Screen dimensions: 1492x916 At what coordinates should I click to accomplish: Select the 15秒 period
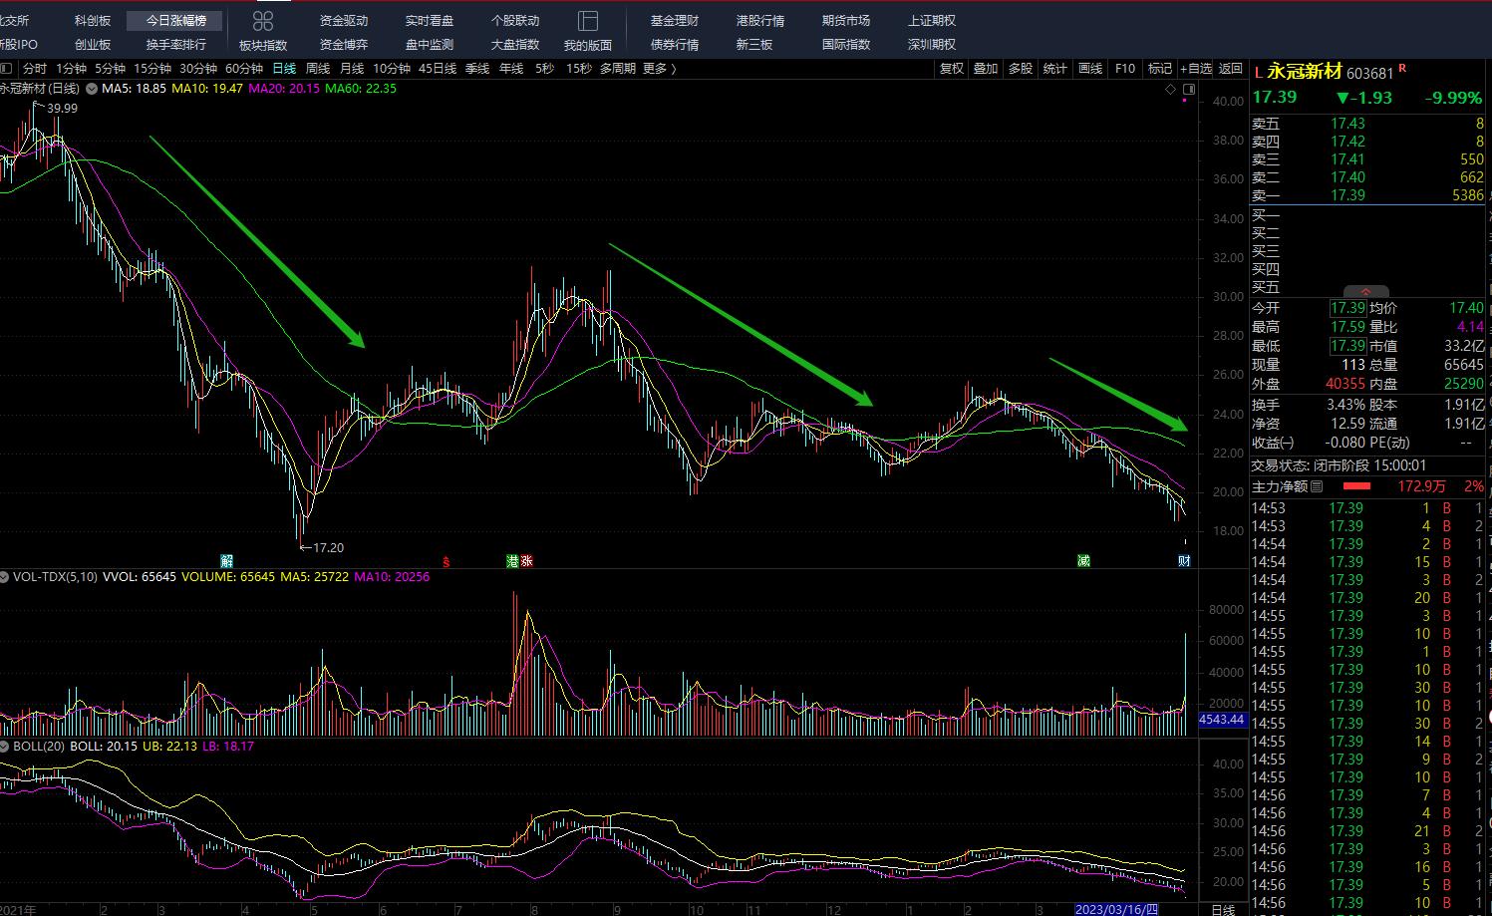click(578, 69)
